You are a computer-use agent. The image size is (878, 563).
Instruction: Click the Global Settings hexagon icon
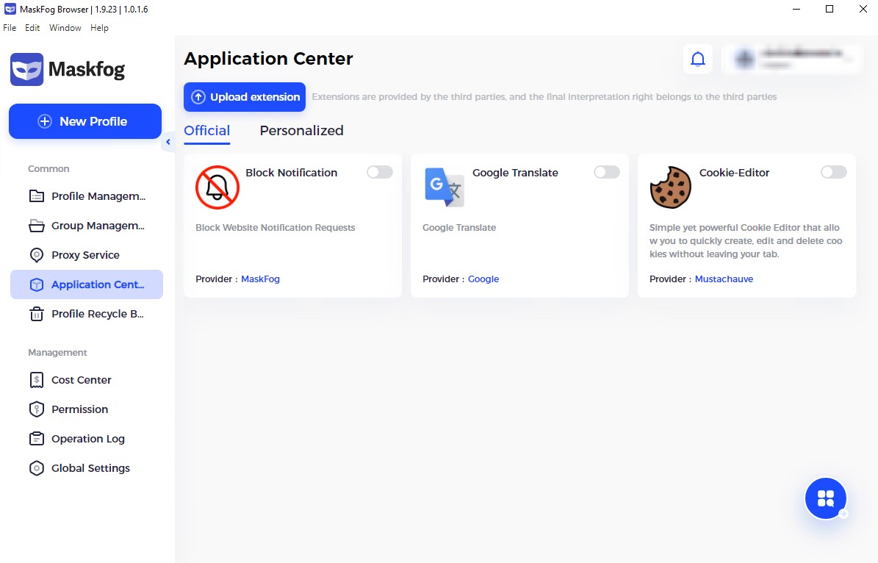pyautogui.click(x=37, y=468)
